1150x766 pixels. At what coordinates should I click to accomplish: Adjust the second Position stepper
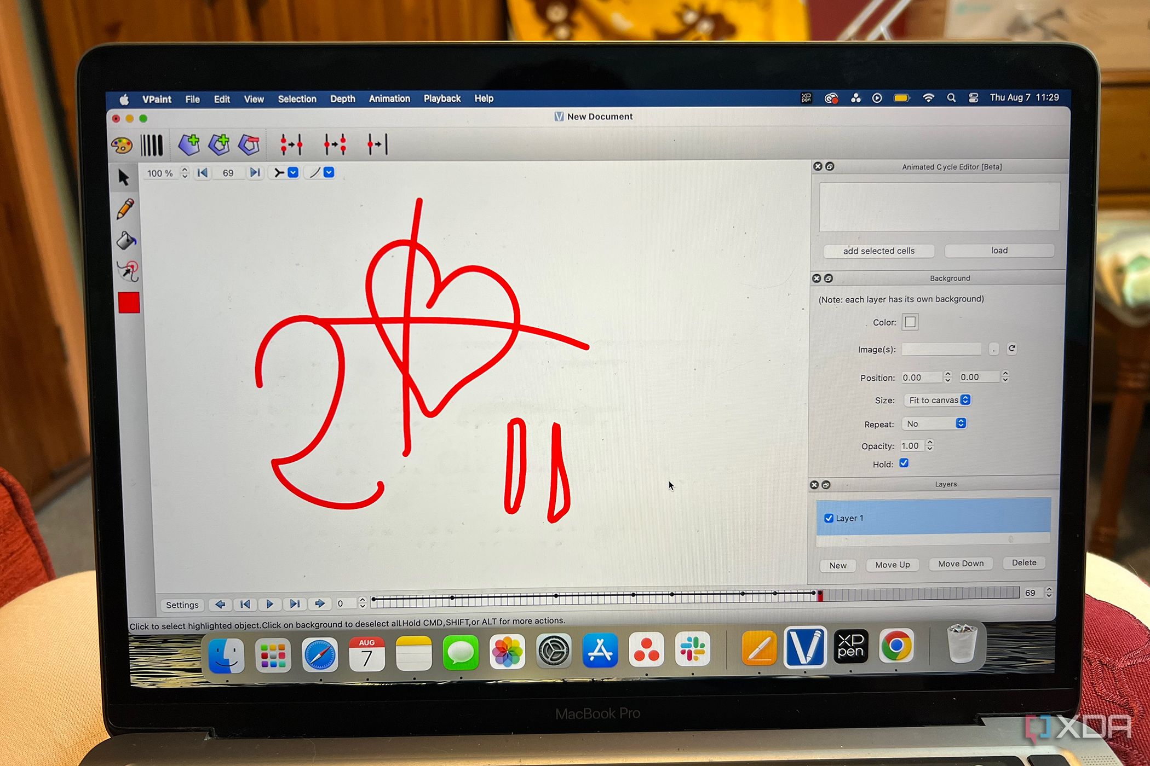(x=1005, y=376)
